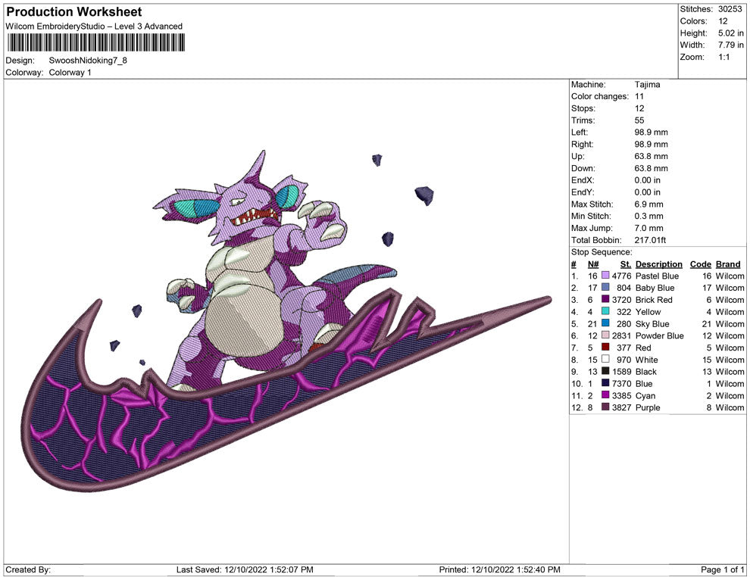Viewport: 750px width, 577px height.
Task: Click the Pastel Blue color swatch
Action: tap(605, 276)
